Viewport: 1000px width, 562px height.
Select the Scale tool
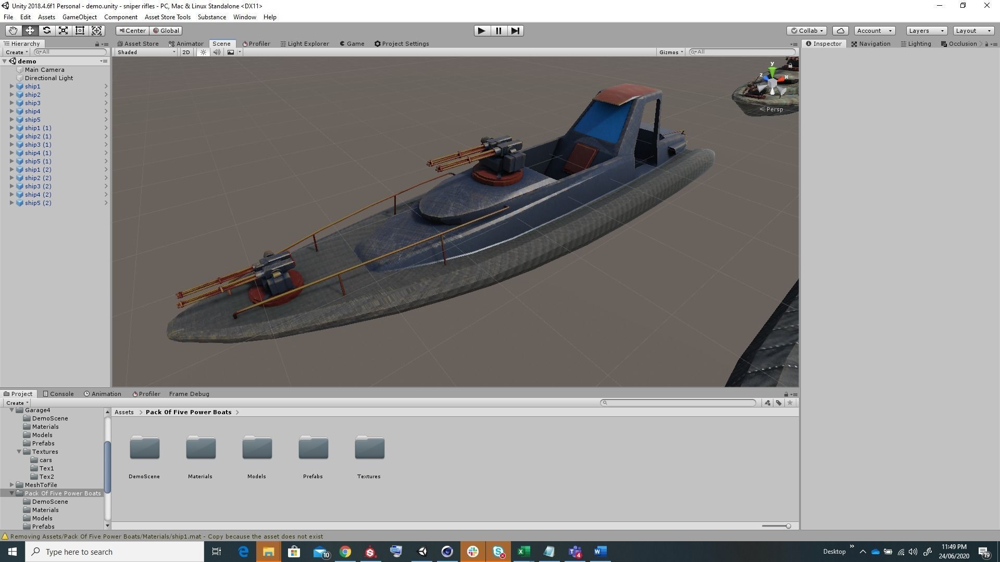click(x=63, y=31)
